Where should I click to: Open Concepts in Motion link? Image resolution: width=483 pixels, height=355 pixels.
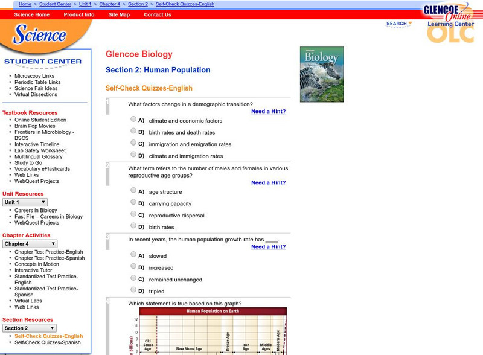[x=37, y=264]
